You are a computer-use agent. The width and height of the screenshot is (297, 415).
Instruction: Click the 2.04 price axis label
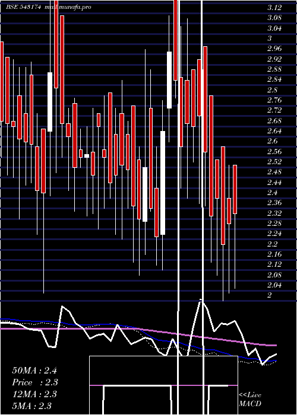coord(274,285)
